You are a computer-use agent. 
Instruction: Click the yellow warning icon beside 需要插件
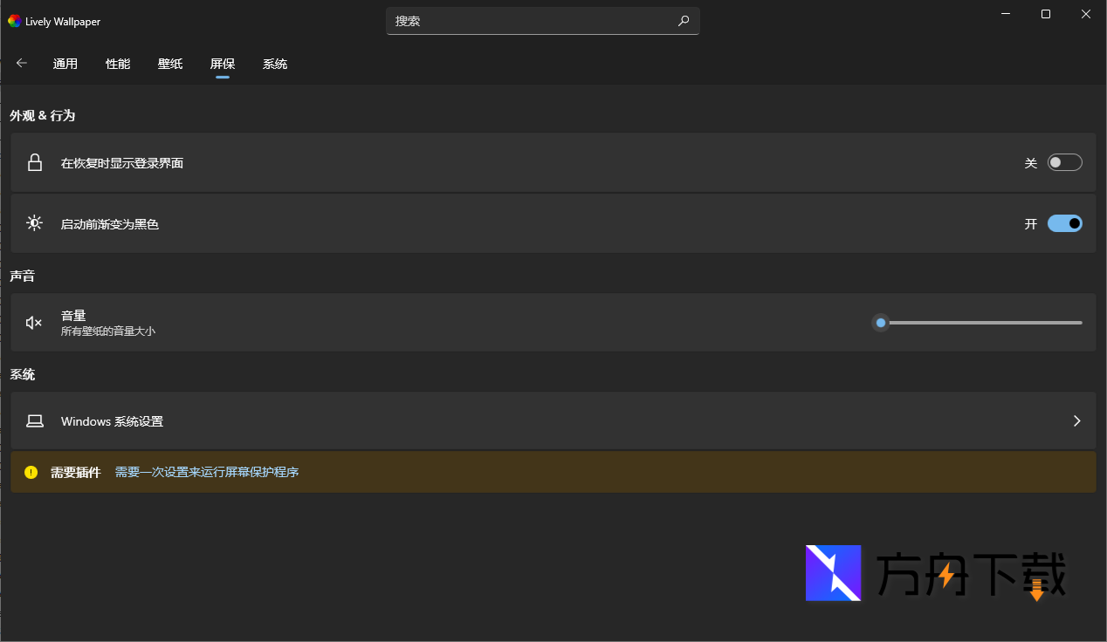click(31, 472)
